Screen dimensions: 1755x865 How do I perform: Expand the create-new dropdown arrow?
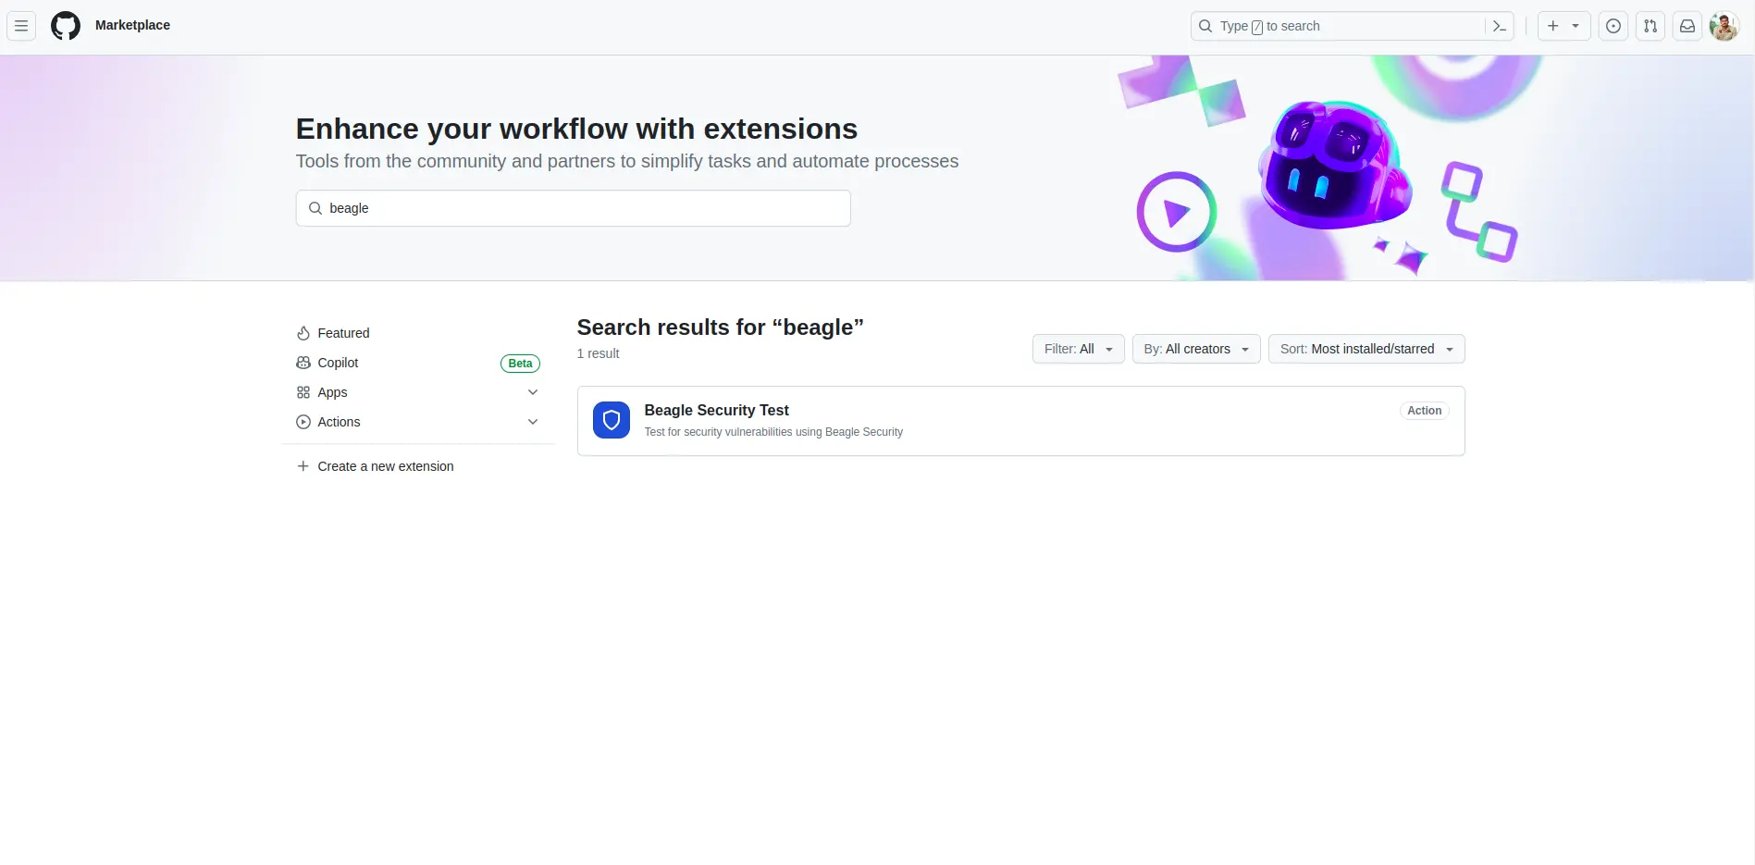pyautogui.click(x=1576, y=26)
